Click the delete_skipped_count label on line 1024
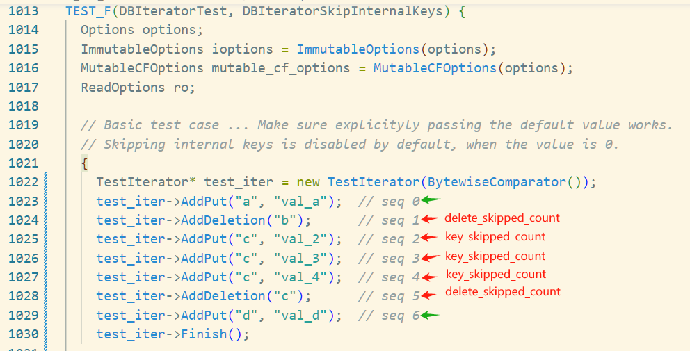Screen dimensions: 690x351 (x=502, y=218)
